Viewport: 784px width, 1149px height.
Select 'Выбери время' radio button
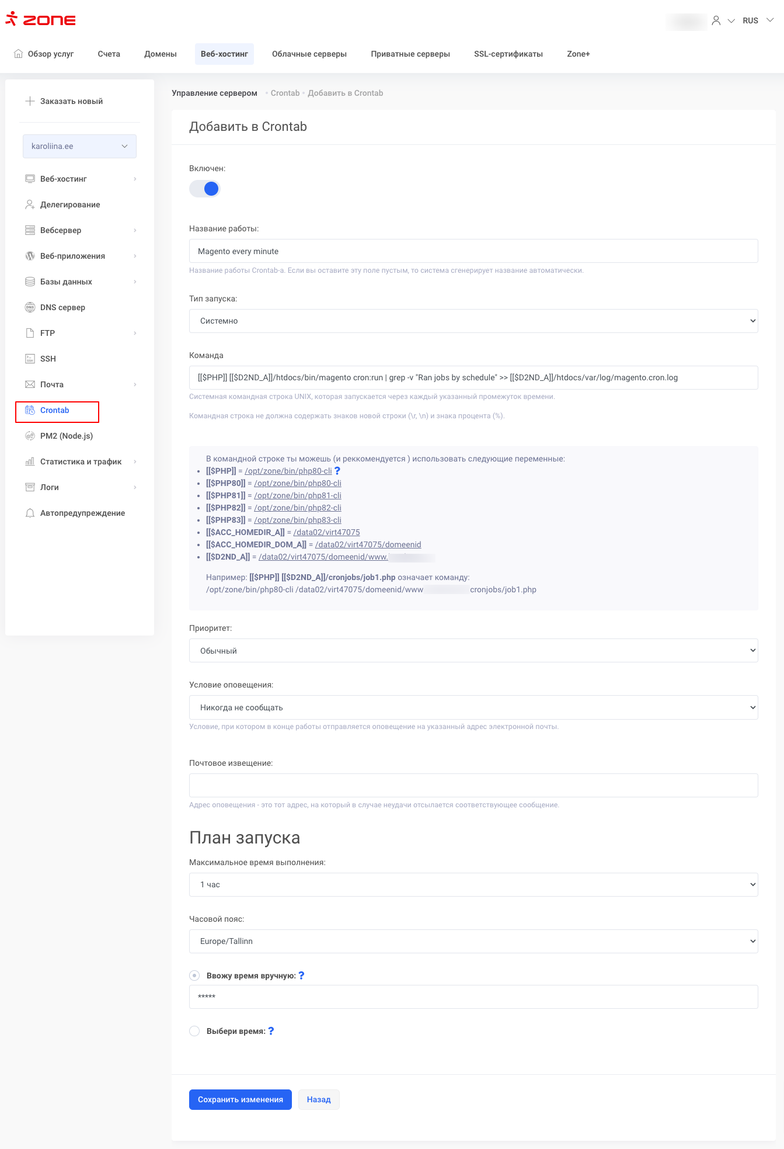(x=194, y=1031)
